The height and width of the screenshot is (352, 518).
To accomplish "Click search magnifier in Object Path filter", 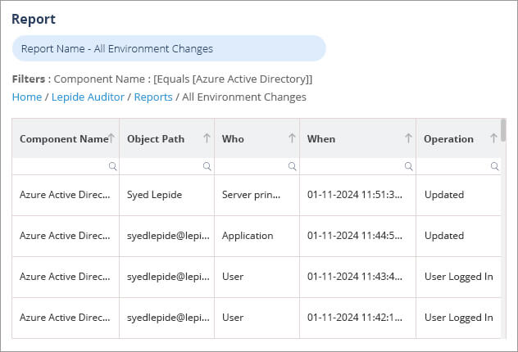I will point(207,166).
